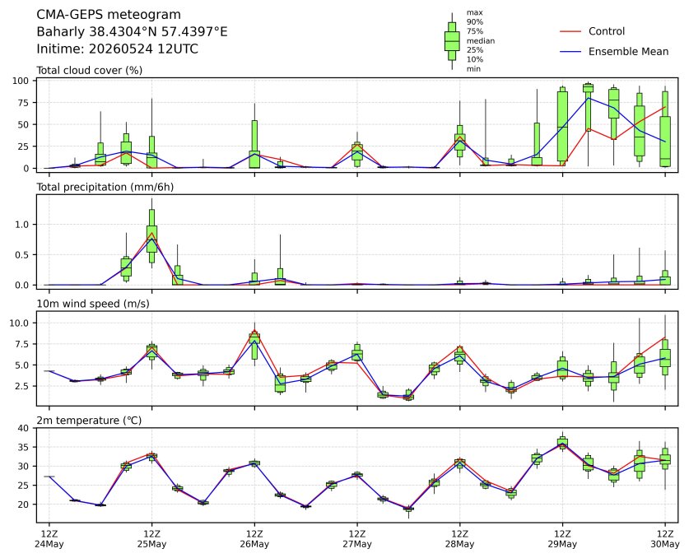Click the 12Z 29May time axis label

click(x=562, y=539)
